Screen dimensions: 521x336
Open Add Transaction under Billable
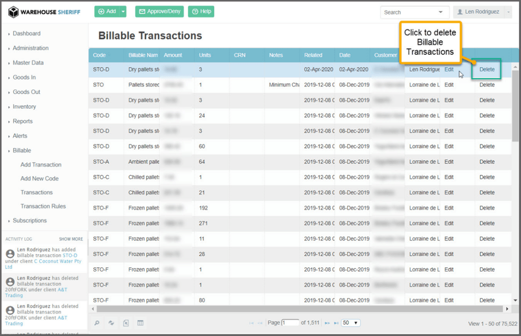[x=41, y=165]
